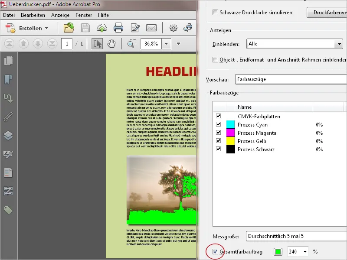Screen dimensions: 347x260
Task: Click the Druckfarbenverwaltung button
Action: click(x=327, y=13)
